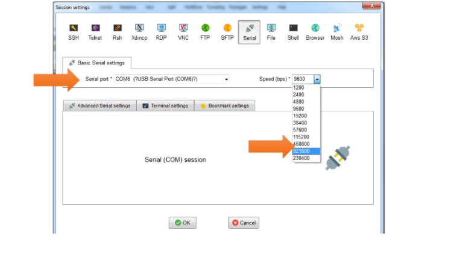
Task: Select the Serial session icon
Action: point(249,32)
